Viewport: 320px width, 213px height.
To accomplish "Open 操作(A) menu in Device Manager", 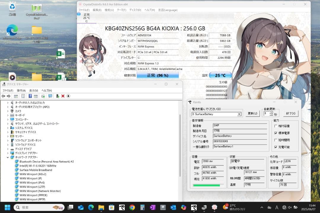I will coord(21,91).
